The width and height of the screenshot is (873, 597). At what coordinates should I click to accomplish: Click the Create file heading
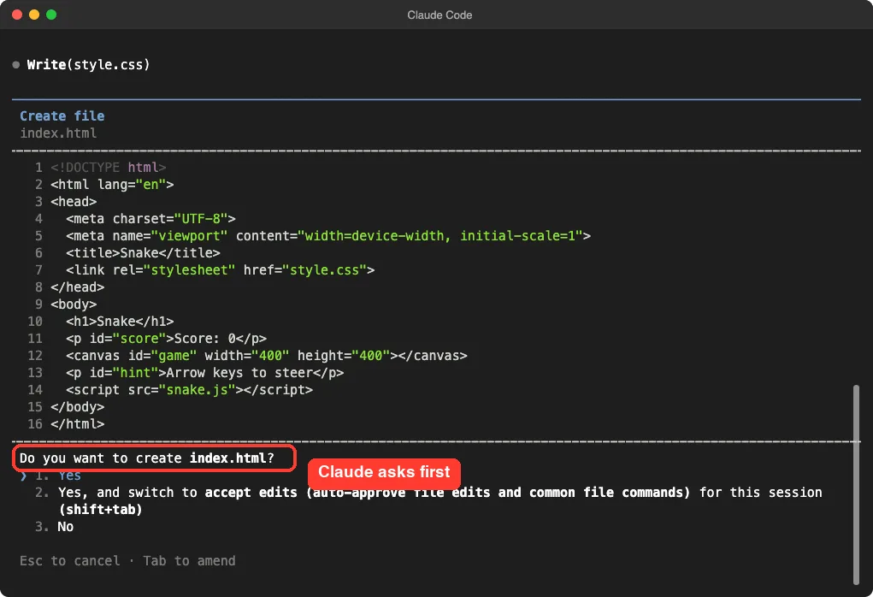pyautogui.click(x=62, y=115)
